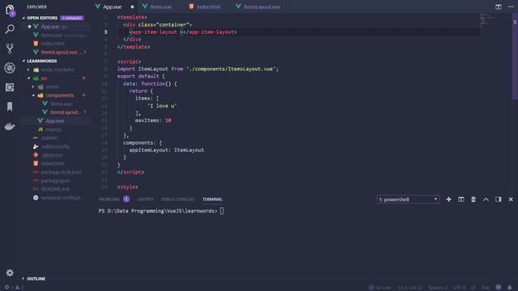Open main.js in the file tree

pos(53,129)
